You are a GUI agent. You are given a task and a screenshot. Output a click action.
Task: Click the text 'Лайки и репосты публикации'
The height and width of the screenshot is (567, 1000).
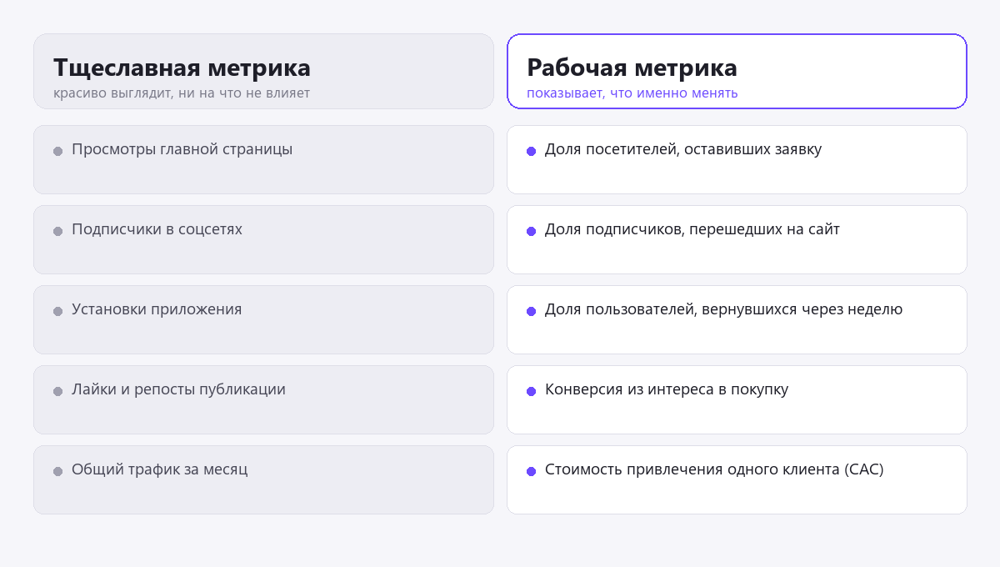click(178, 389)
